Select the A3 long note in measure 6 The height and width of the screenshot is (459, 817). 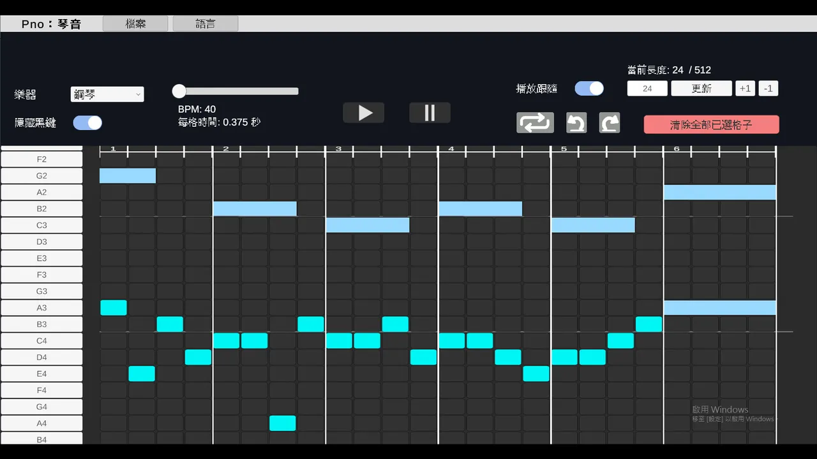click(x=720, y=308)
